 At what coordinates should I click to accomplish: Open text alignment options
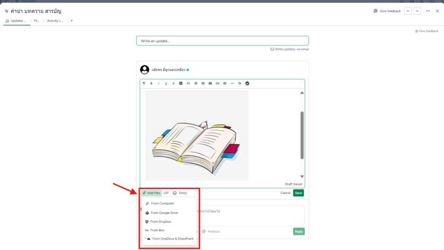pos(225,84)
